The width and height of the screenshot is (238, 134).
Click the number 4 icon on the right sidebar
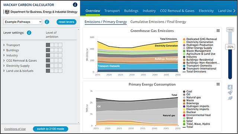(x=230, y=87)
